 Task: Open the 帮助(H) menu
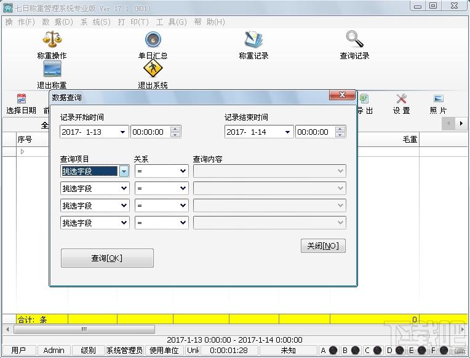tap(210, 22)
